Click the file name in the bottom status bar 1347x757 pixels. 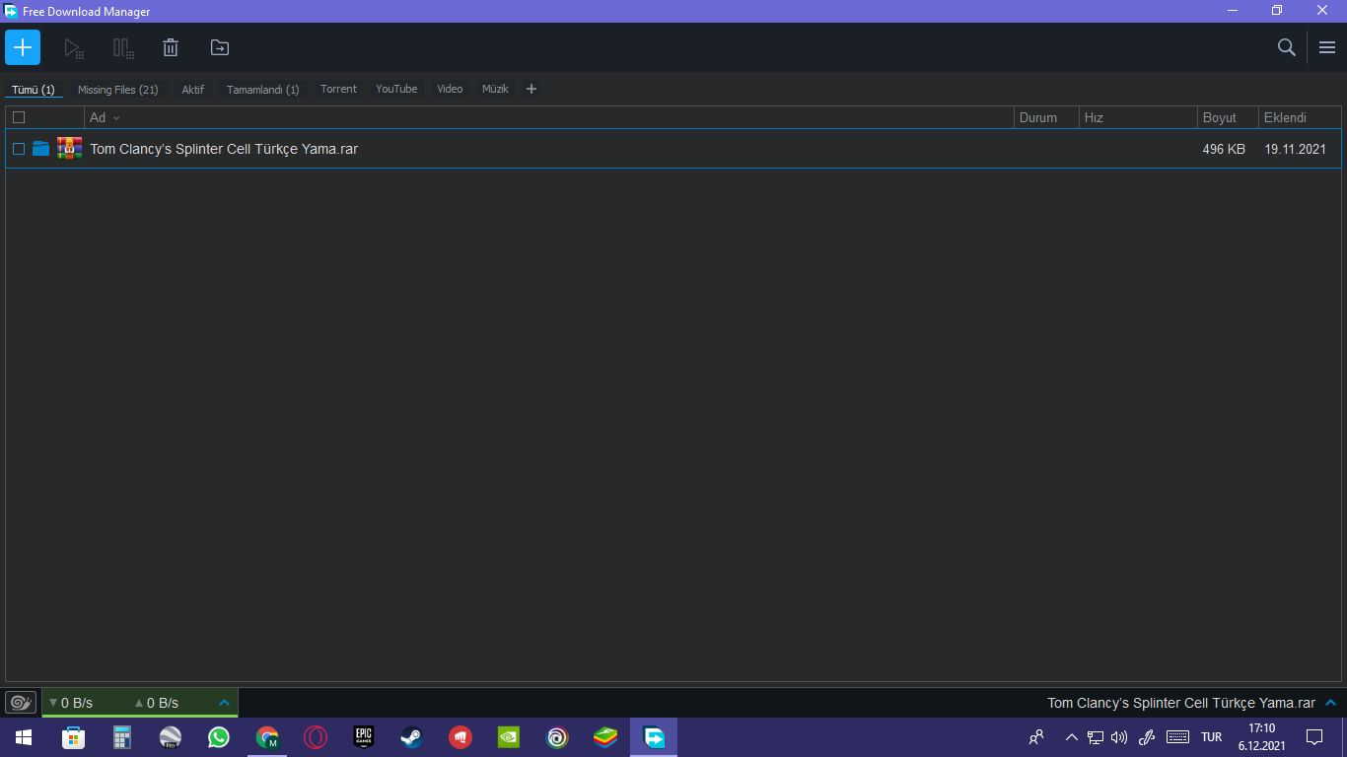tap(1181, 703)
